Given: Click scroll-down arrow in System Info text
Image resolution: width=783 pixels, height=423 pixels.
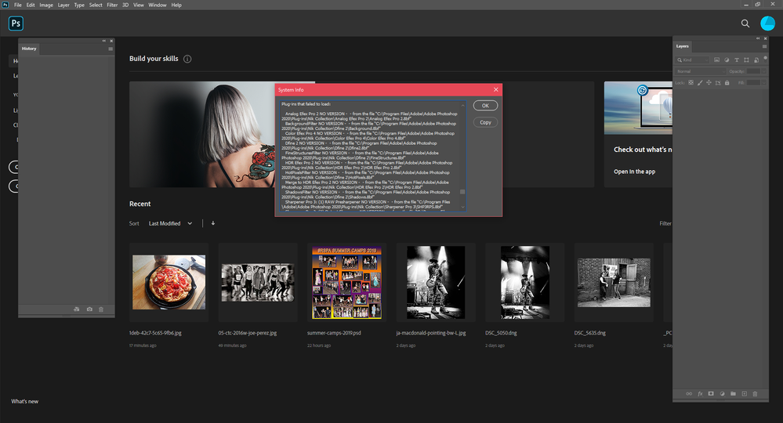Looking at the screenshot, I should pos(462,207).
